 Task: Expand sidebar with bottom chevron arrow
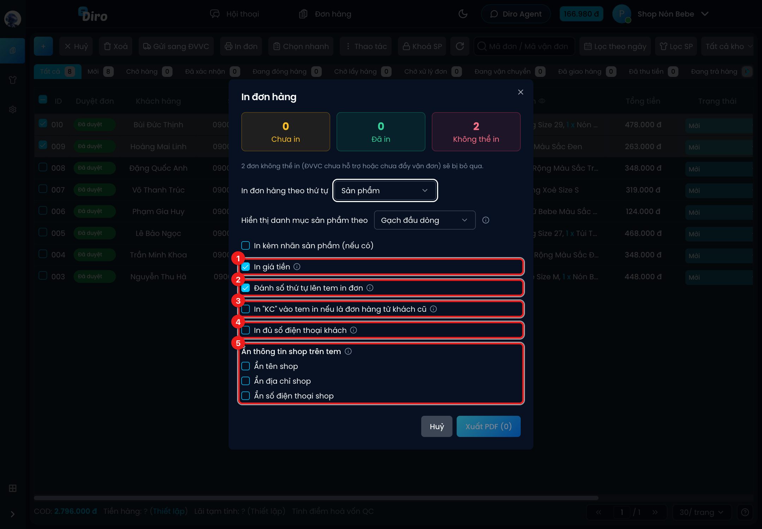point(13,514)
